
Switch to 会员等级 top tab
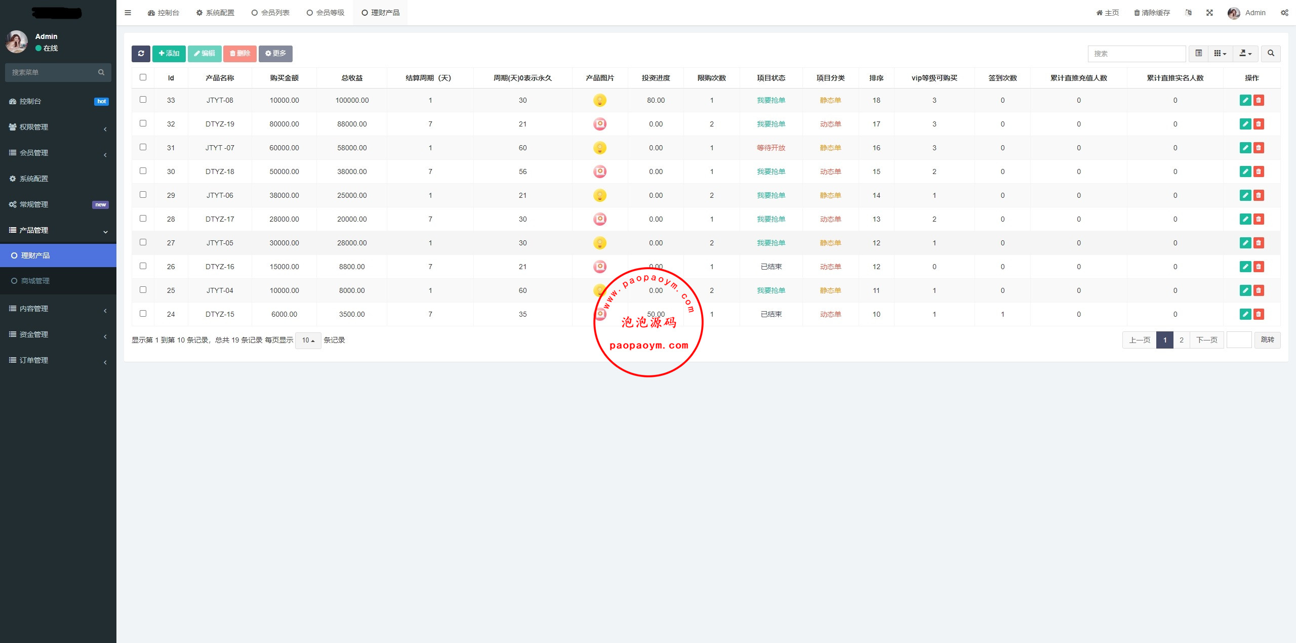point(326,13)
